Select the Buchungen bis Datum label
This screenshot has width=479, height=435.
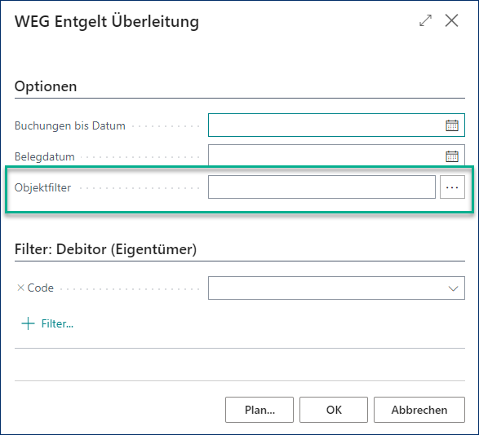[x=70, y=125]
